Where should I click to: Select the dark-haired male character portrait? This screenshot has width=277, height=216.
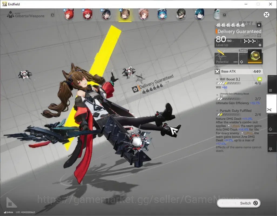pyautogui.click(x=106, y=14)
